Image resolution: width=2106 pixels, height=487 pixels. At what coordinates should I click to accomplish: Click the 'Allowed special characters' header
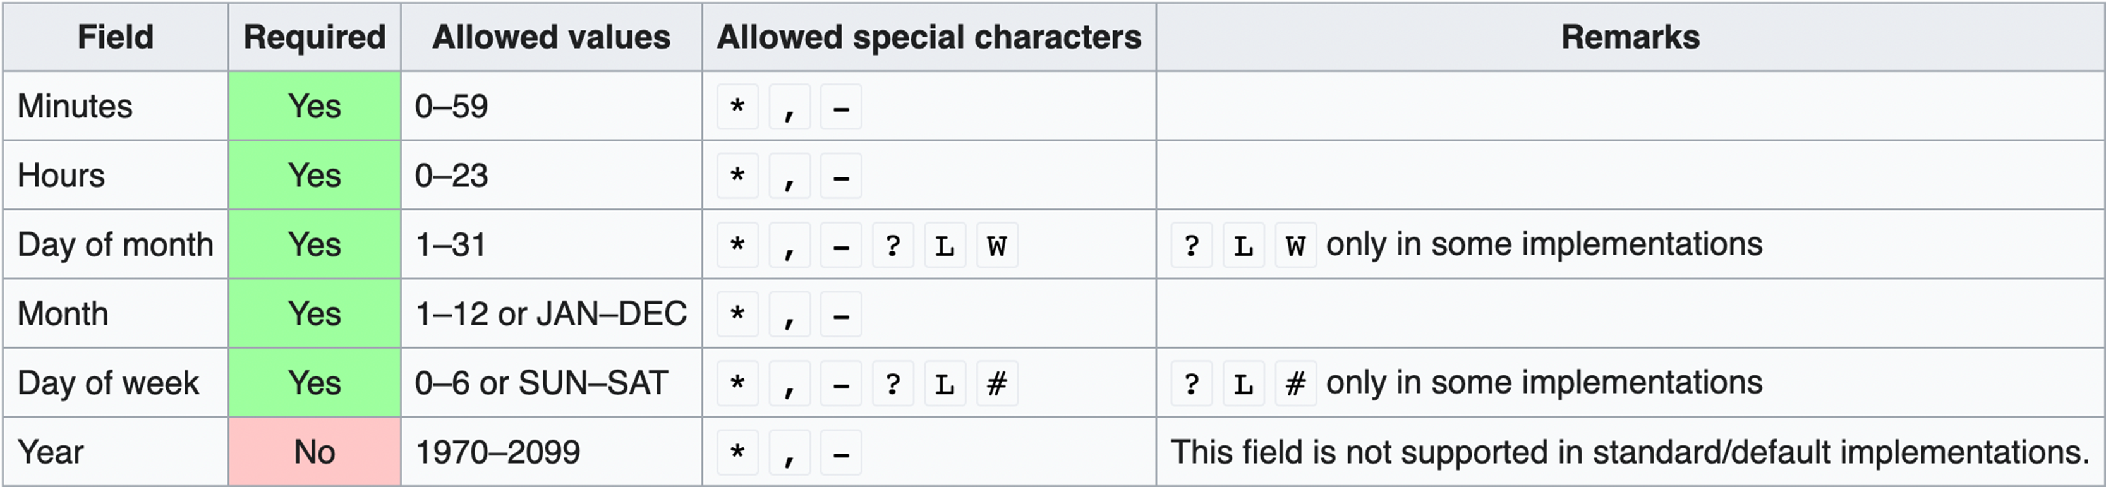(x=929, y=38)
